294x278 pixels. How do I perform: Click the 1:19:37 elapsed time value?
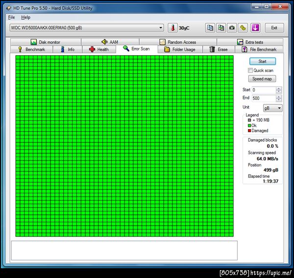tap(270, 181)
